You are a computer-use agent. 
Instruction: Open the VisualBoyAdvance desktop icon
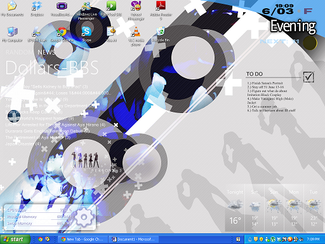tap(62, 9)
